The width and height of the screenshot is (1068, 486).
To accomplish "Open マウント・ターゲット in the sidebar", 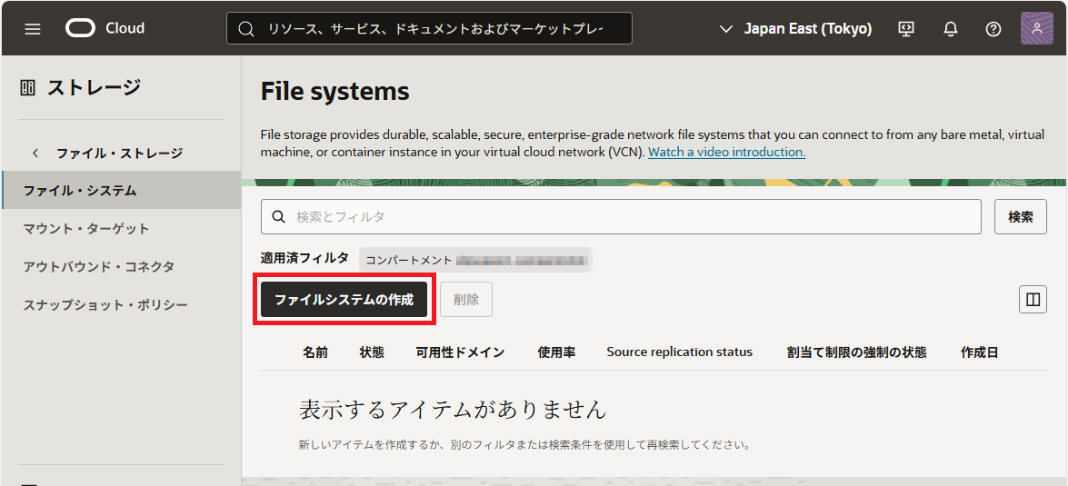I will tap(86, 229).
